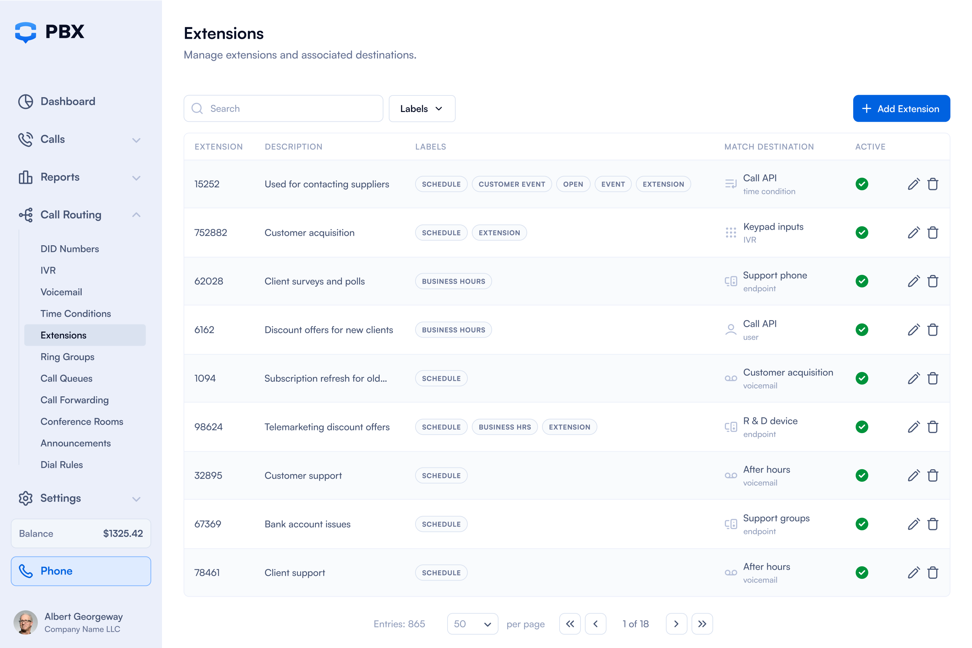Open the 50 per page dropdown
This screenshot has height=648, width=972.
[x=472, y=624]
